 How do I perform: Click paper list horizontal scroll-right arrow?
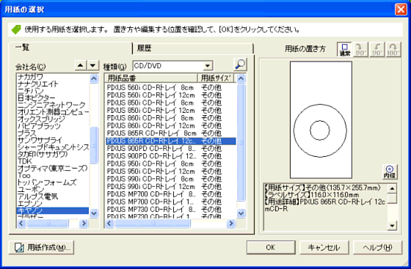click(x=231, y=224)
